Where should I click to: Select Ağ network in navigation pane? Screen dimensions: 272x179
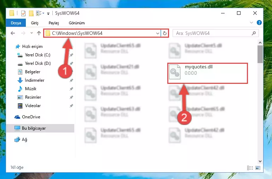point(21,140)
